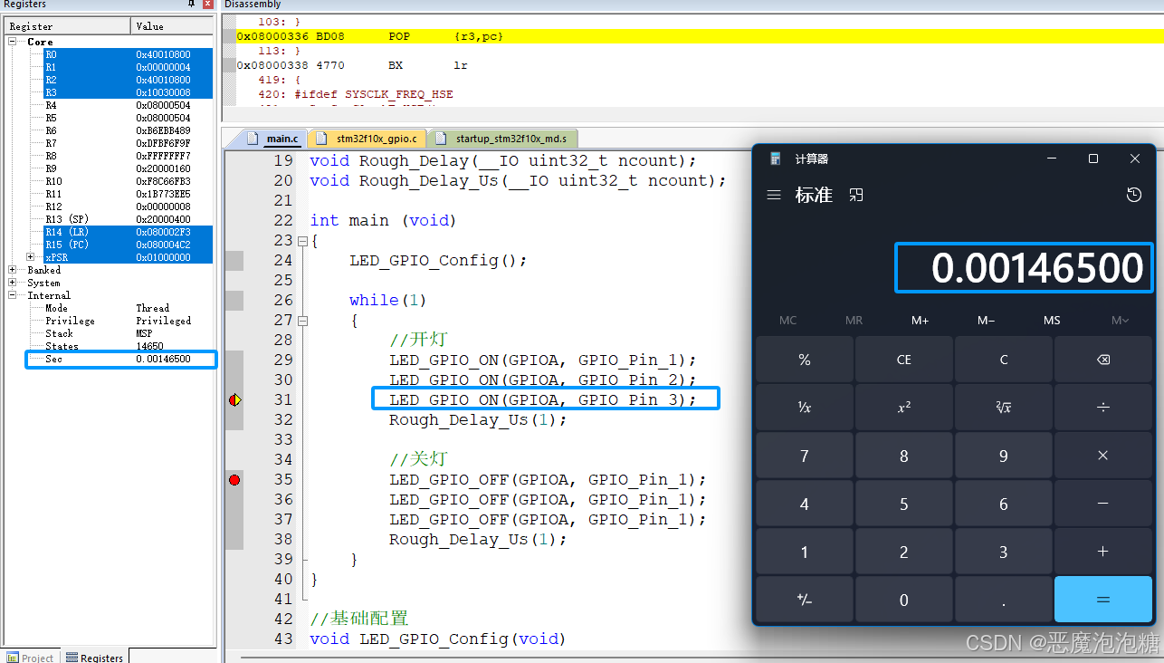This screenshot has height=663, width=1164.
Task: Close the Registers panel
Action: [x=208, y=5]
